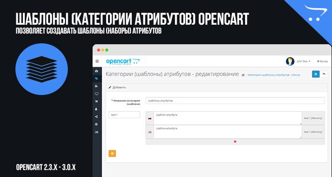
Task: Click the back arrow button
Action: click(x=324, y=74)
